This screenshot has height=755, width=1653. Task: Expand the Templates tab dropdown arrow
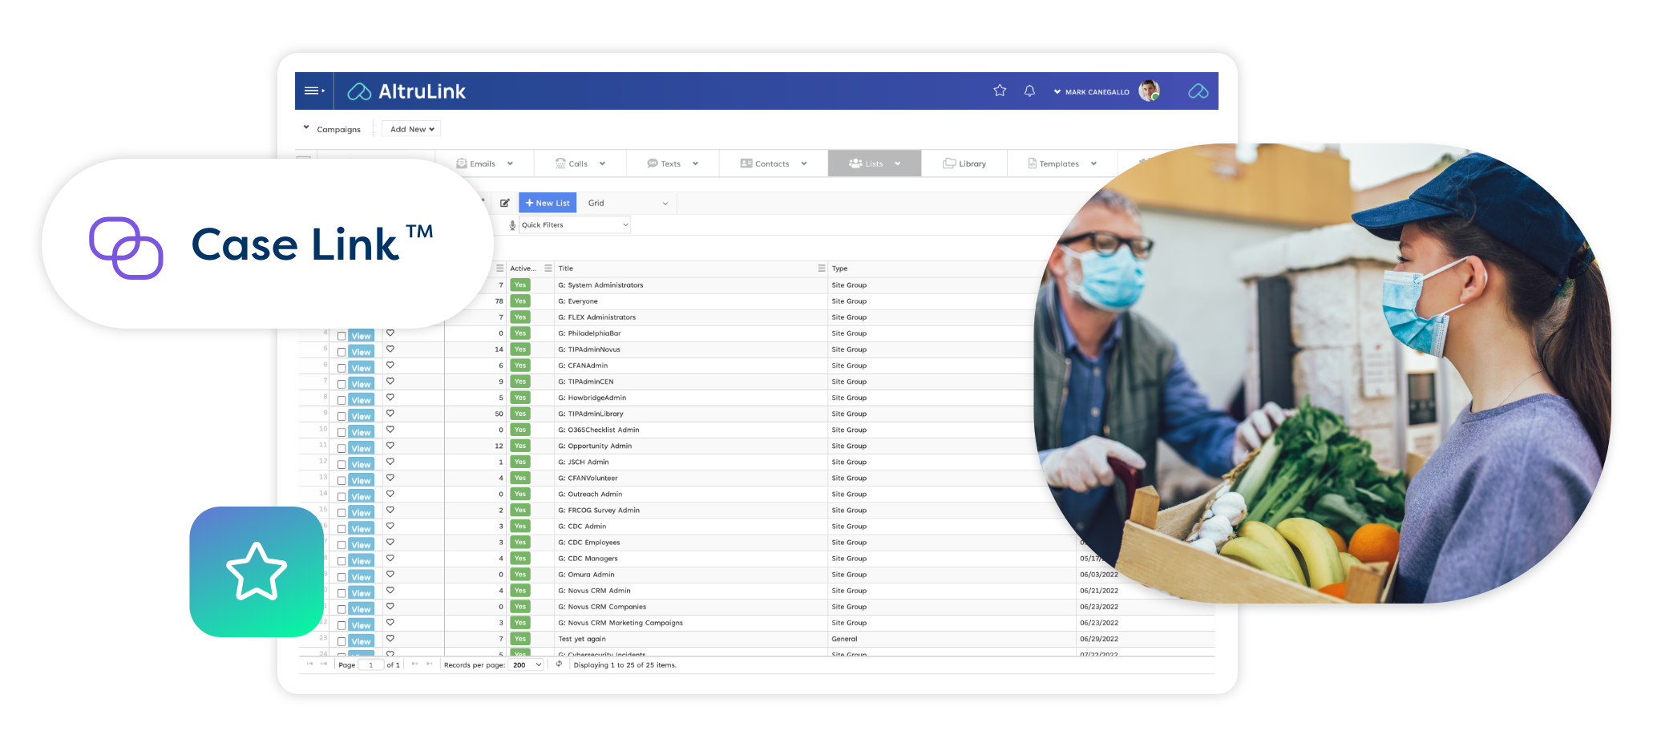coord(1093,164)
